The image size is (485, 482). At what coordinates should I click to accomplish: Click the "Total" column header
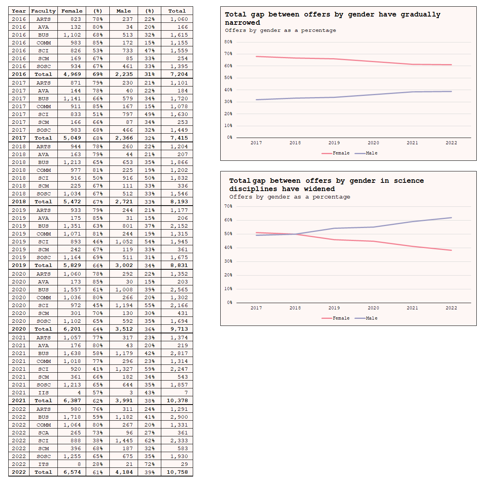pos(177,11)
